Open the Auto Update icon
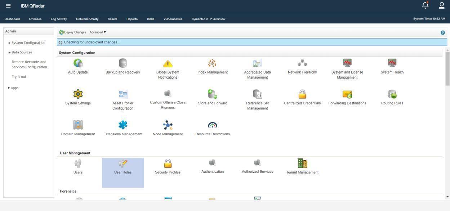Screen dimensions: 450x211 [78, 63]
